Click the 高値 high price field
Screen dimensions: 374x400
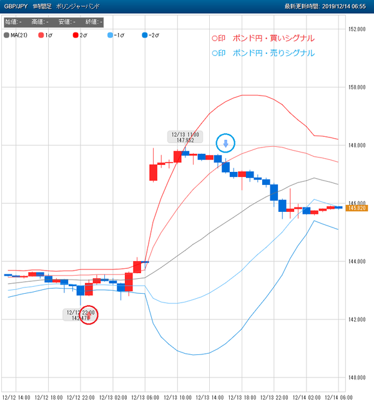tap(40, 22)
